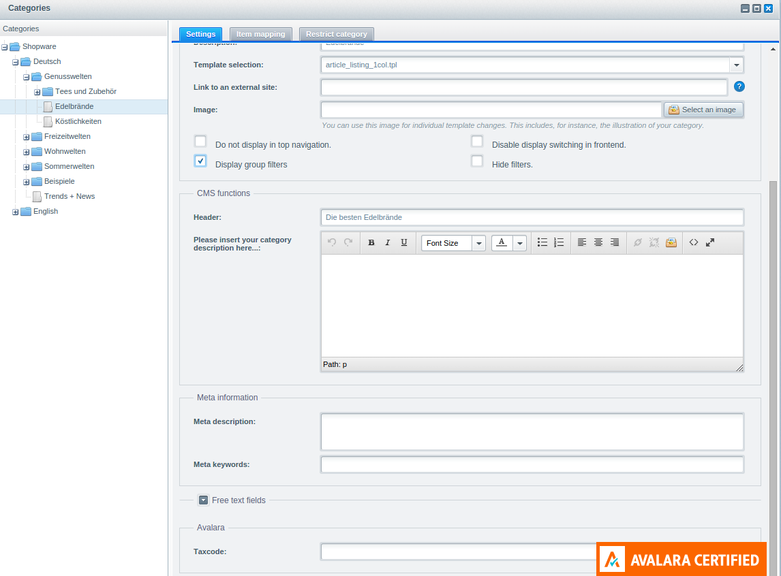Select the Wohnwelten category label
This screenshot has height=576, width=781.
[65, 151]
